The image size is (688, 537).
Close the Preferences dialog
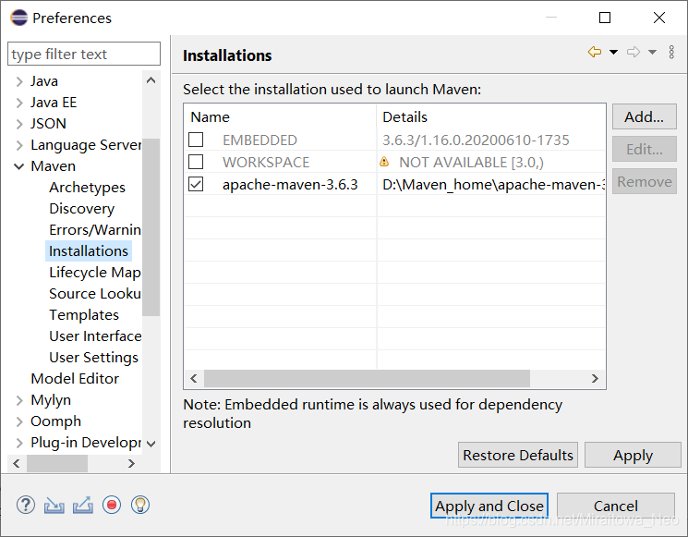click(659, 18)
